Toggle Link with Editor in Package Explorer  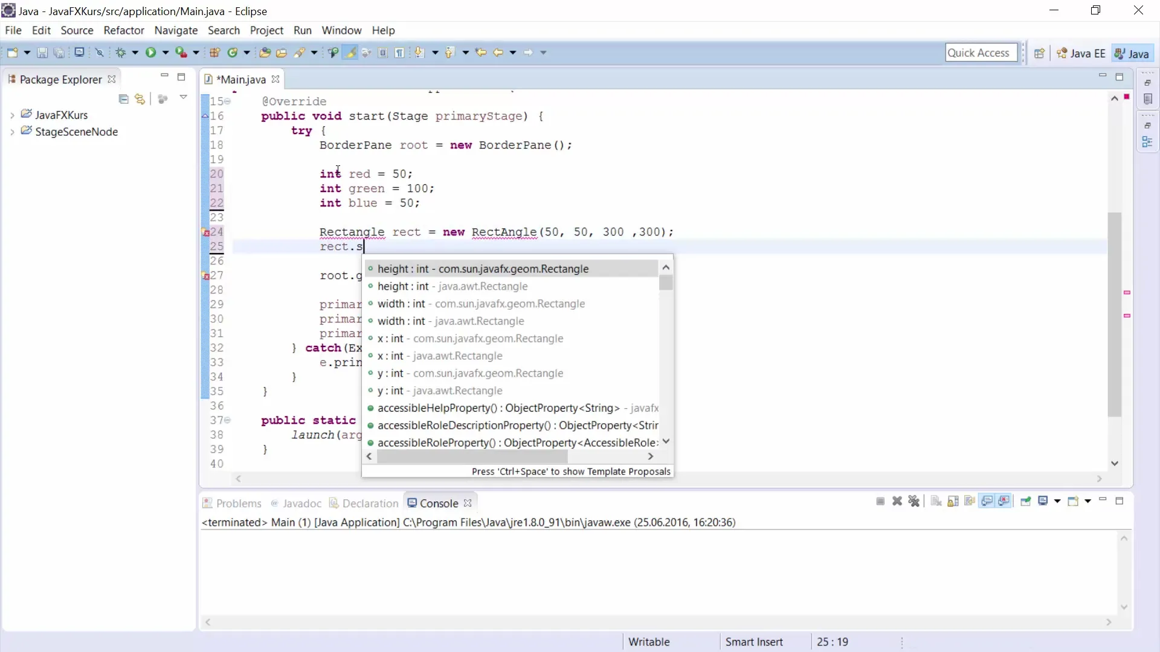(x=140, y=99)
